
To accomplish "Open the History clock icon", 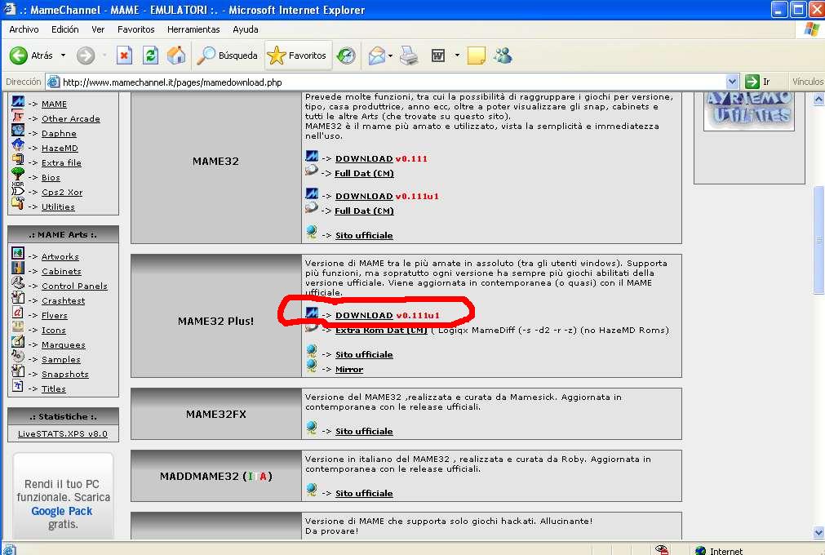I will (x=346, y=55).
